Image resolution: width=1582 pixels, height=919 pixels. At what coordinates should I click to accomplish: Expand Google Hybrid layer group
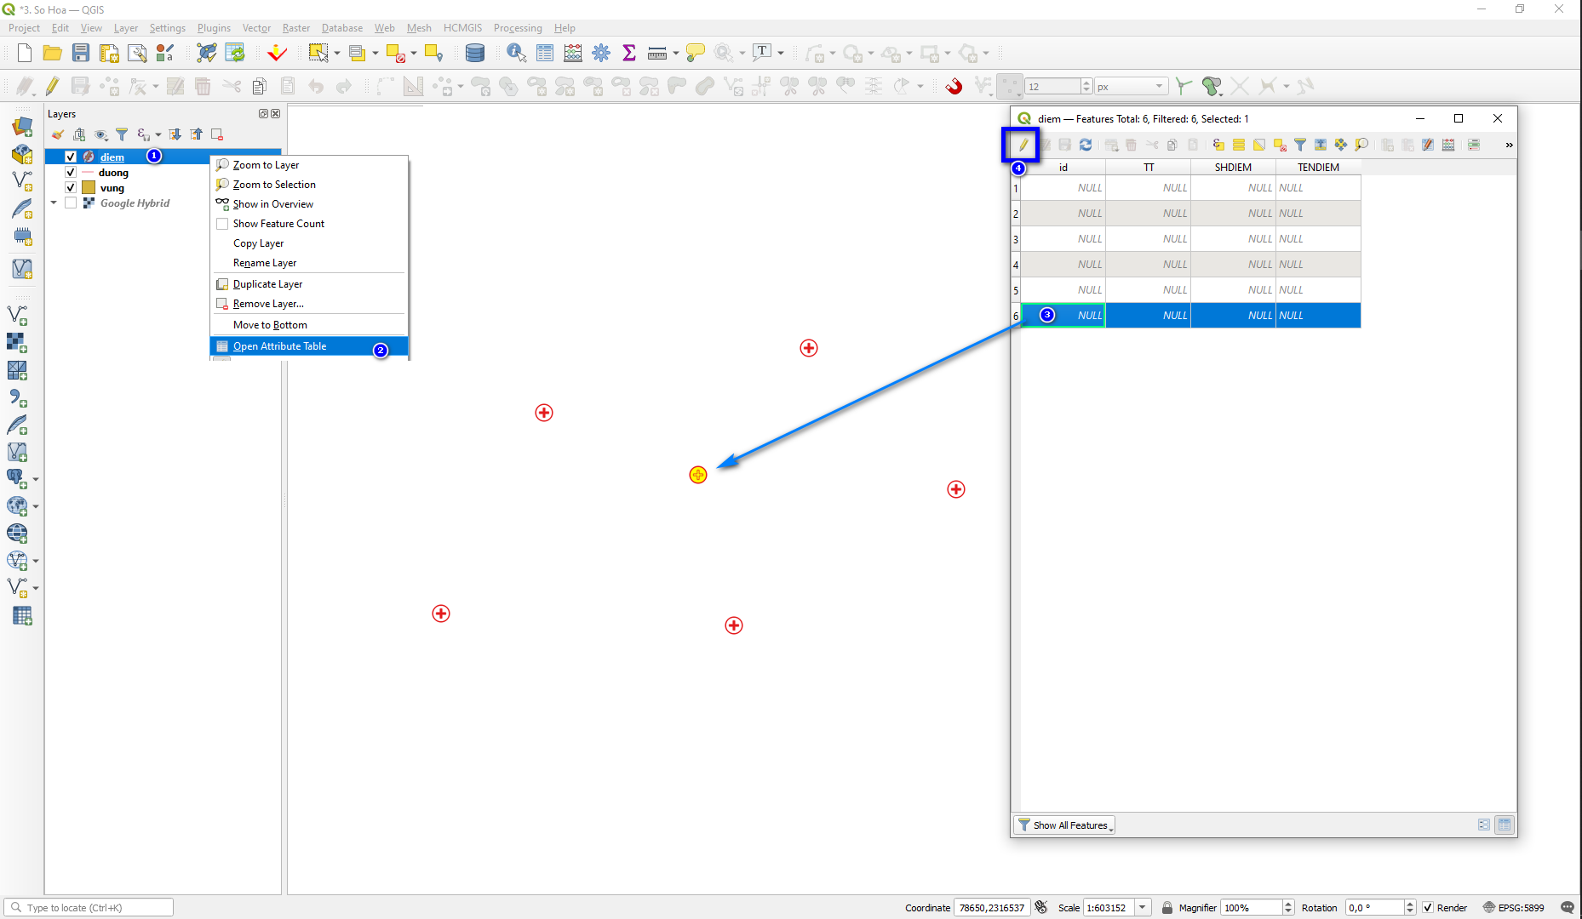click(54, 203)
